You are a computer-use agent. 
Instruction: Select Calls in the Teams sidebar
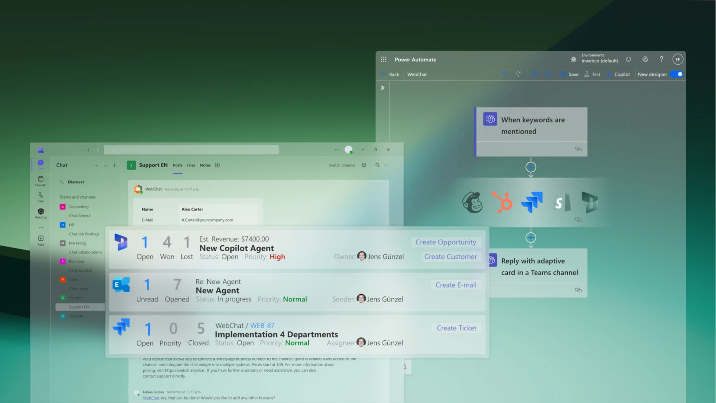(40, 195)
